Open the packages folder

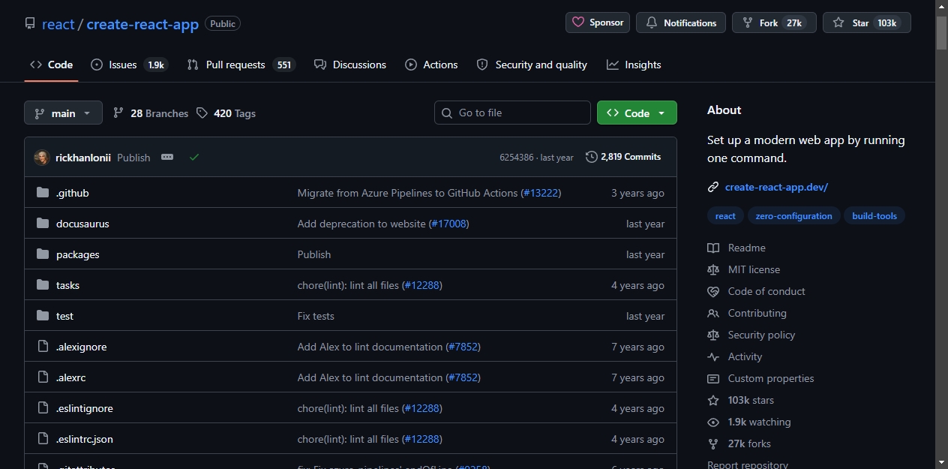78,254
